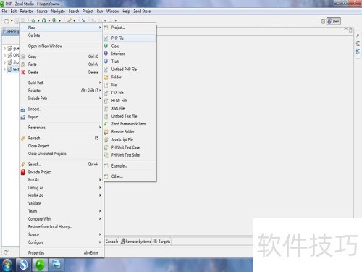This screenshot has width=362, height=272.
Task: Click the PHPUnit Test Suite icon
Action: 106,155
